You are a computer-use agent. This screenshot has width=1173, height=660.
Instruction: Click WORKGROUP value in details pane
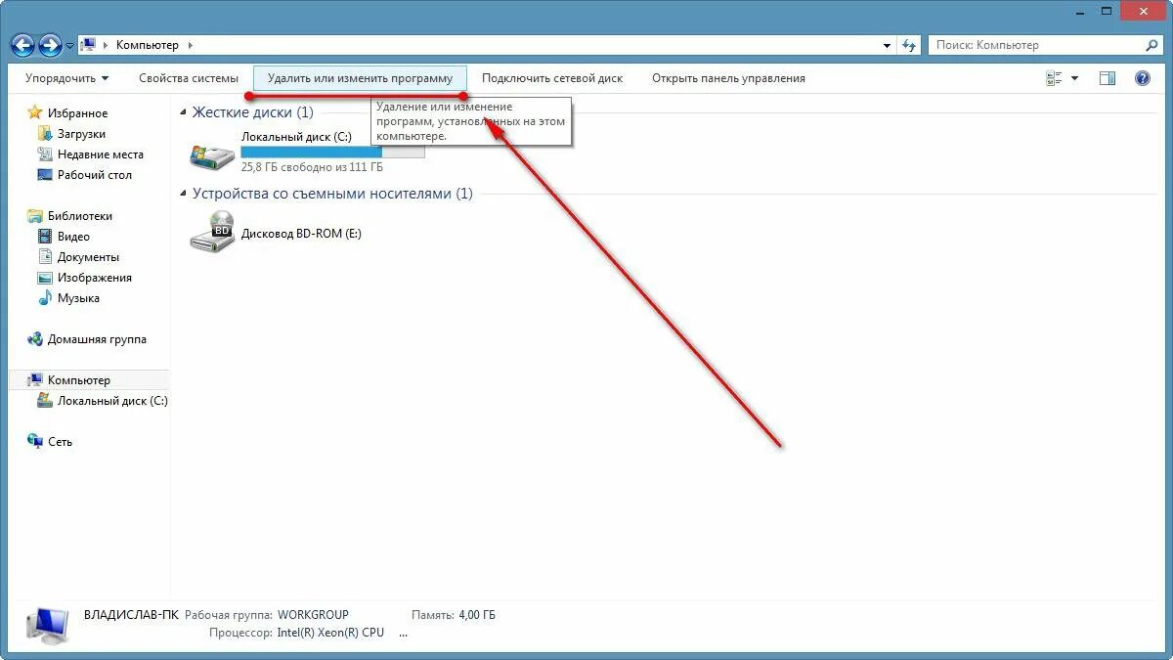(x=313, y=615)
